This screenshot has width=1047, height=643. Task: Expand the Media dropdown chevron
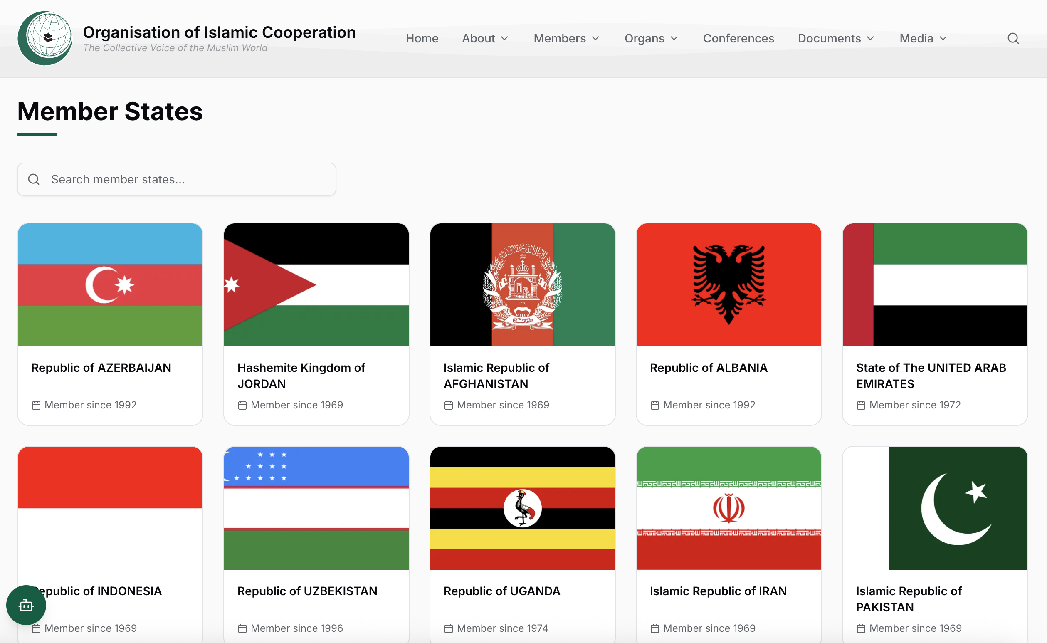coord(943,39)
